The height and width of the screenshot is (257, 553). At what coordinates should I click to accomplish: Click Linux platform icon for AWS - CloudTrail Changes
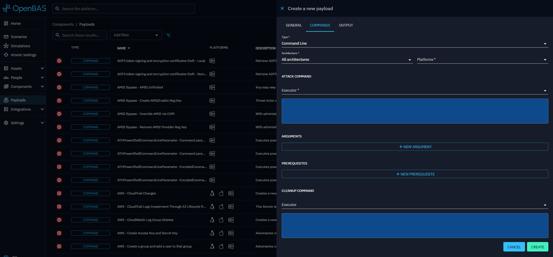click(212, 193)
